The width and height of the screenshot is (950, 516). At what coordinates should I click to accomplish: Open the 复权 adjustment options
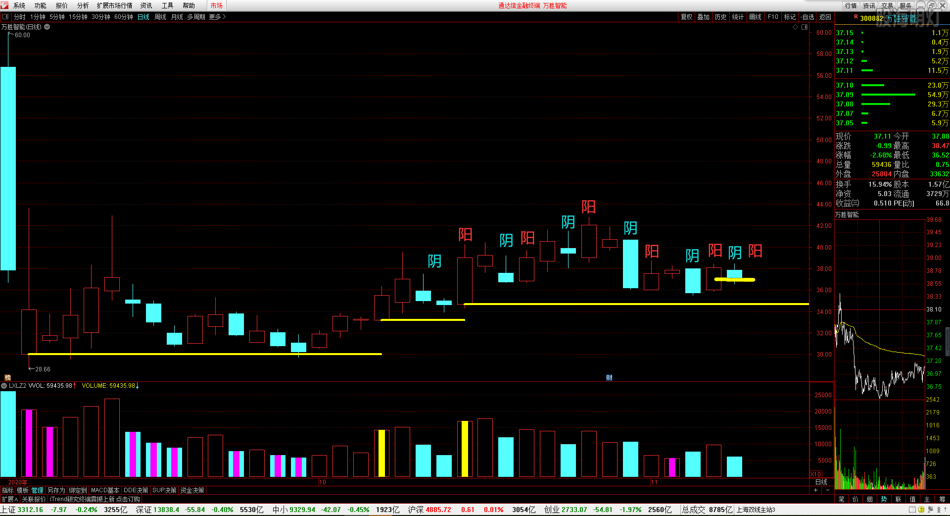(x=686, y=17)
